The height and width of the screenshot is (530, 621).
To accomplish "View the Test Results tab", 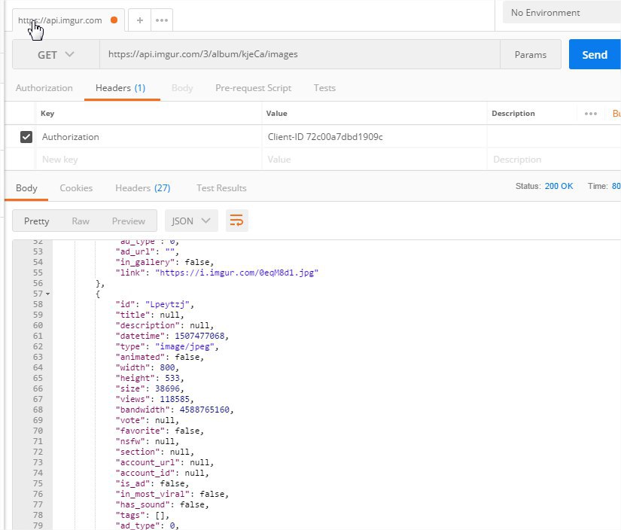I will tap(221, 188).
